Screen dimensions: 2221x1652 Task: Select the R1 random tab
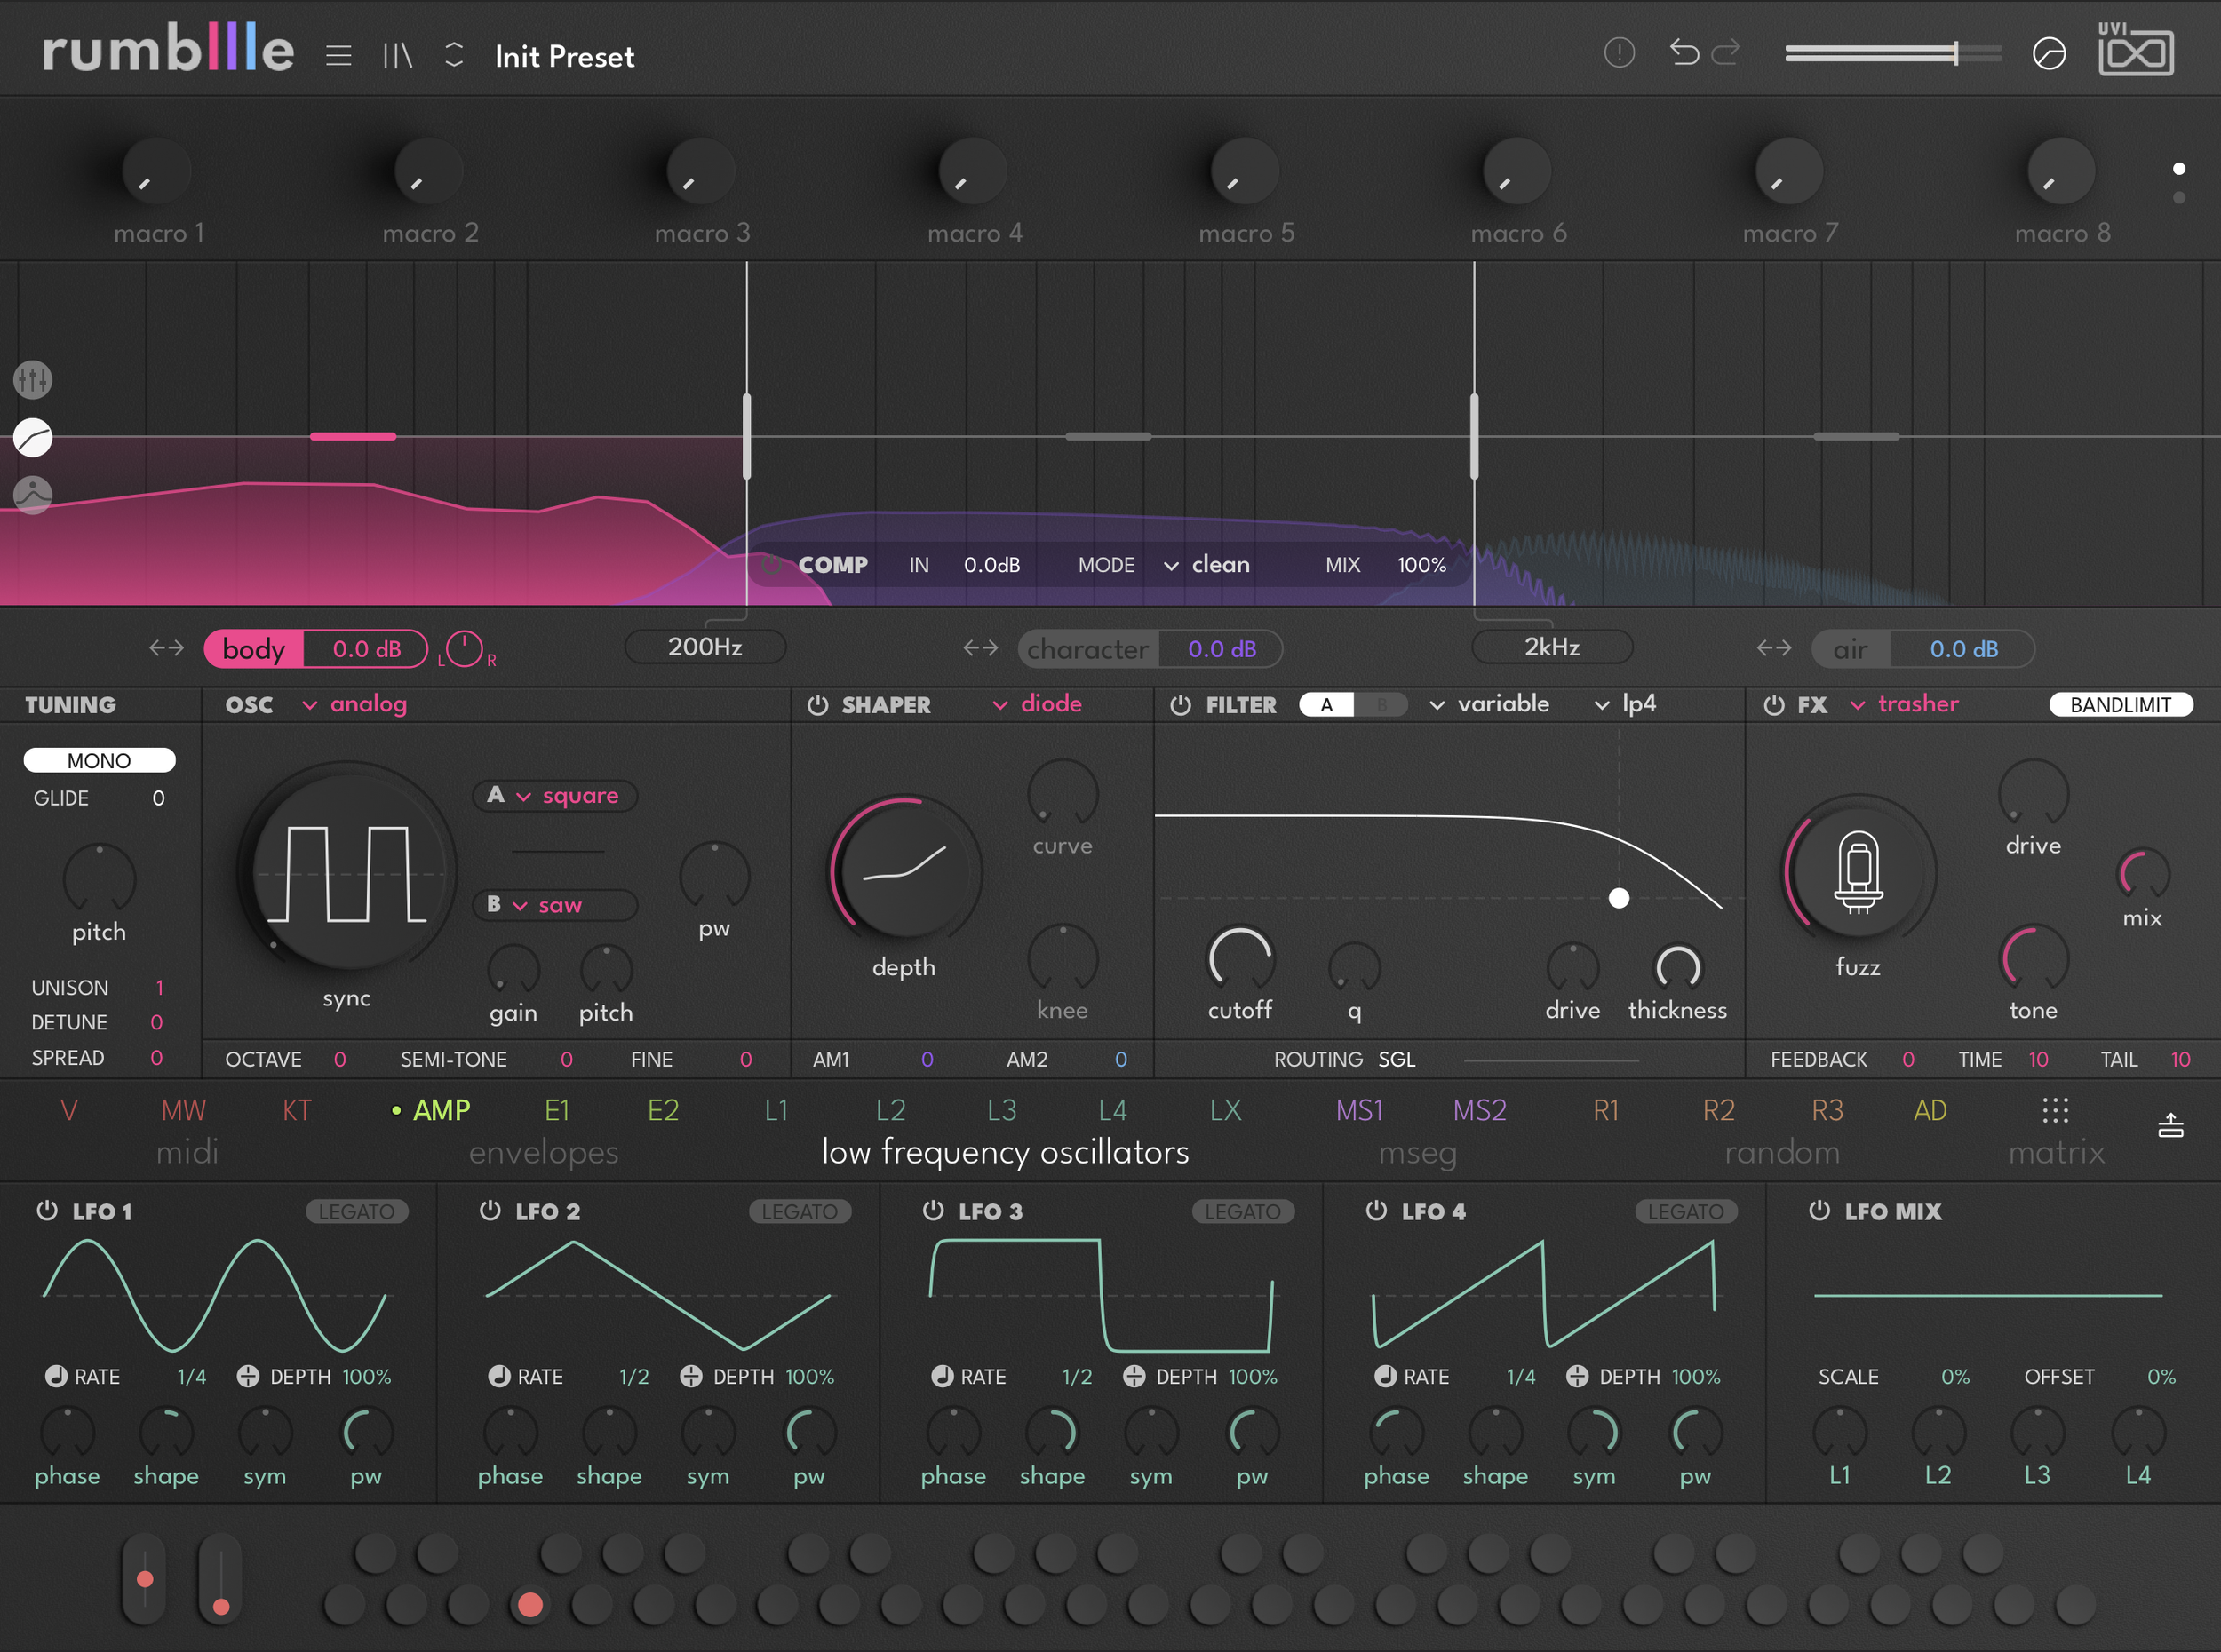(x=1606, y=1110)
